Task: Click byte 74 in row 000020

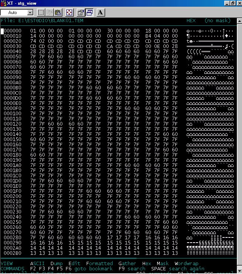Action: 33,41
